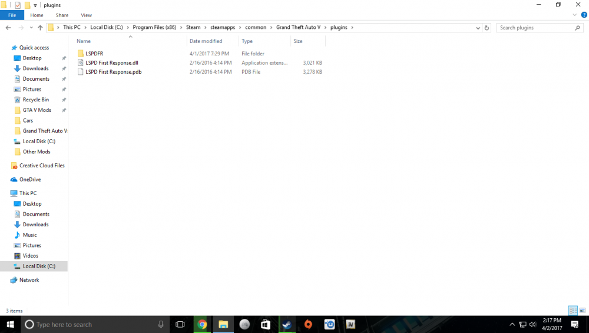
Task: Open Steam from the taskbar
Action: click(287, 324)
